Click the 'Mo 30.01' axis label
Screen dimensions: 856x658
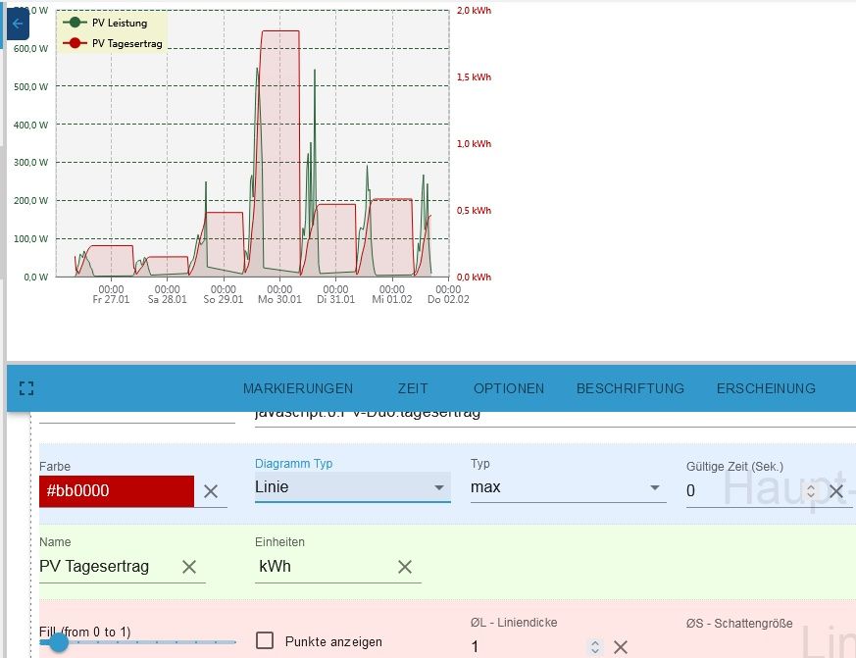point(279,299)
